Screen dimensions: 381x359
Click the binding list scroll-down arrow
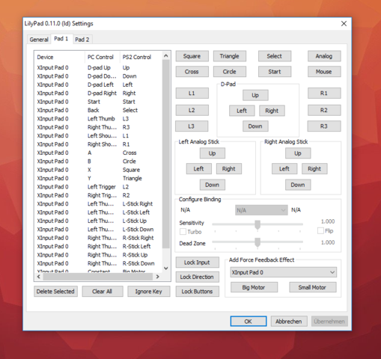pyautogui.click(x=166, y=269)
